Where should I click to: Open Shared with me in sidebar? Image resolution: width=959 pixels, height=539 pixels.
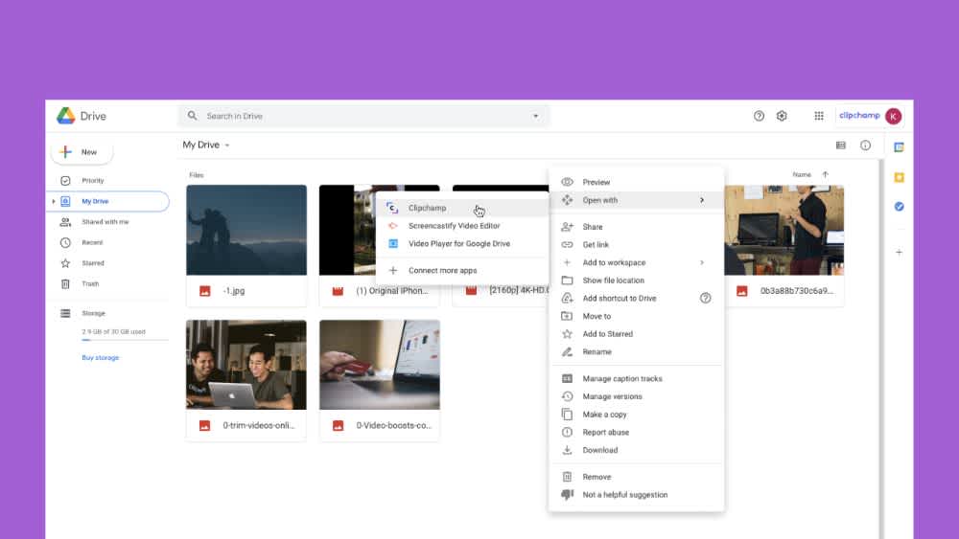(107, 222)
